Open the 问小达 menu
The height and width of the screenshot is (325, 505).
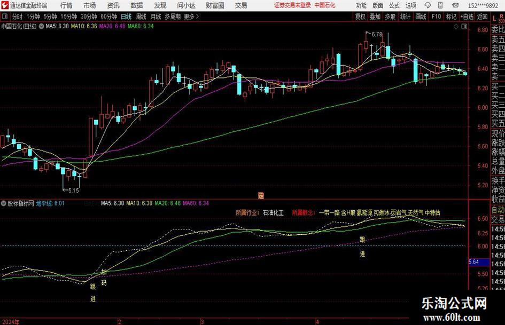tap(186, 5)
